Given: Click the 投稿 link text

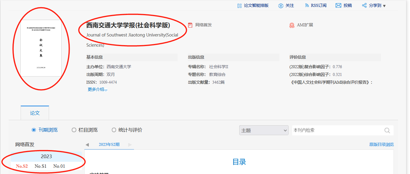Looking at the screenshot, I should 348,6.
